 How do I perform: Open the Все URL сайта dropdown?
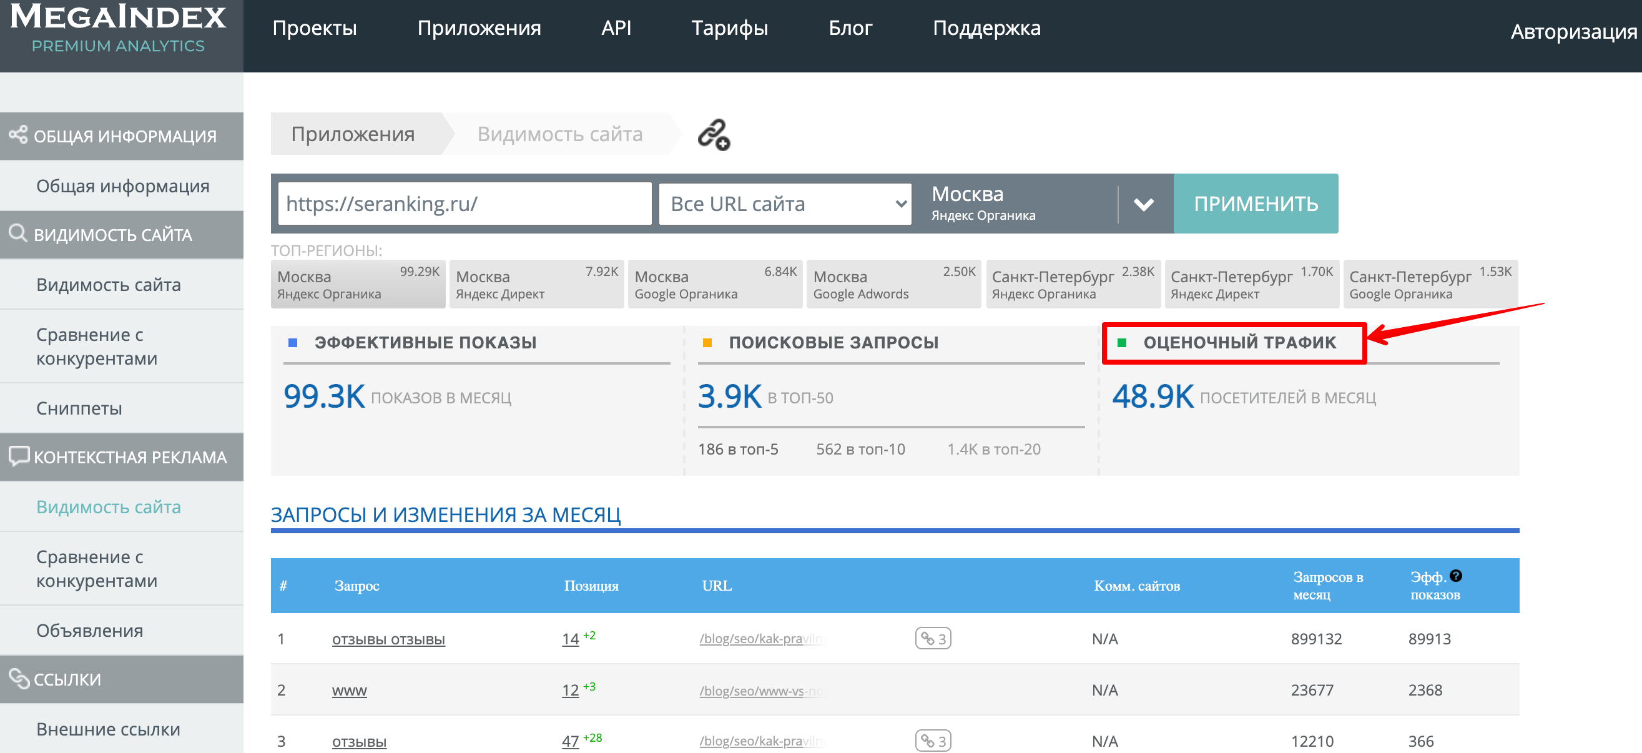(785, 204)
